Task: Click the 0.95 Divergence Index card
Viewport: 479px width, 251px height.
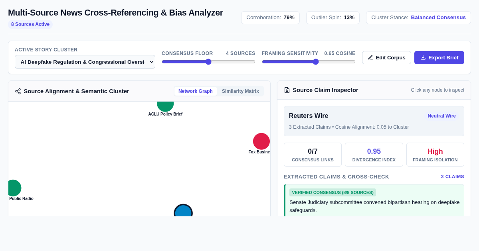Action: tap(374, 155)
